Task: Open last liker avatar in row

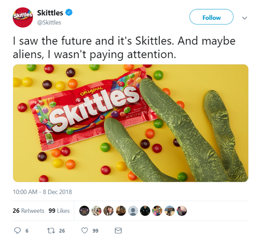Action: pos(182,211)
